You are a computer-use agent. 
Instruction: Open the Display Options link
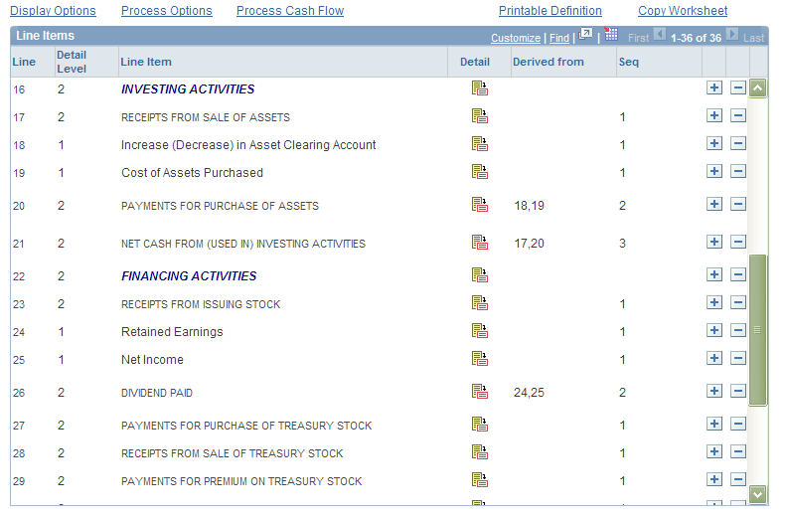53,11
